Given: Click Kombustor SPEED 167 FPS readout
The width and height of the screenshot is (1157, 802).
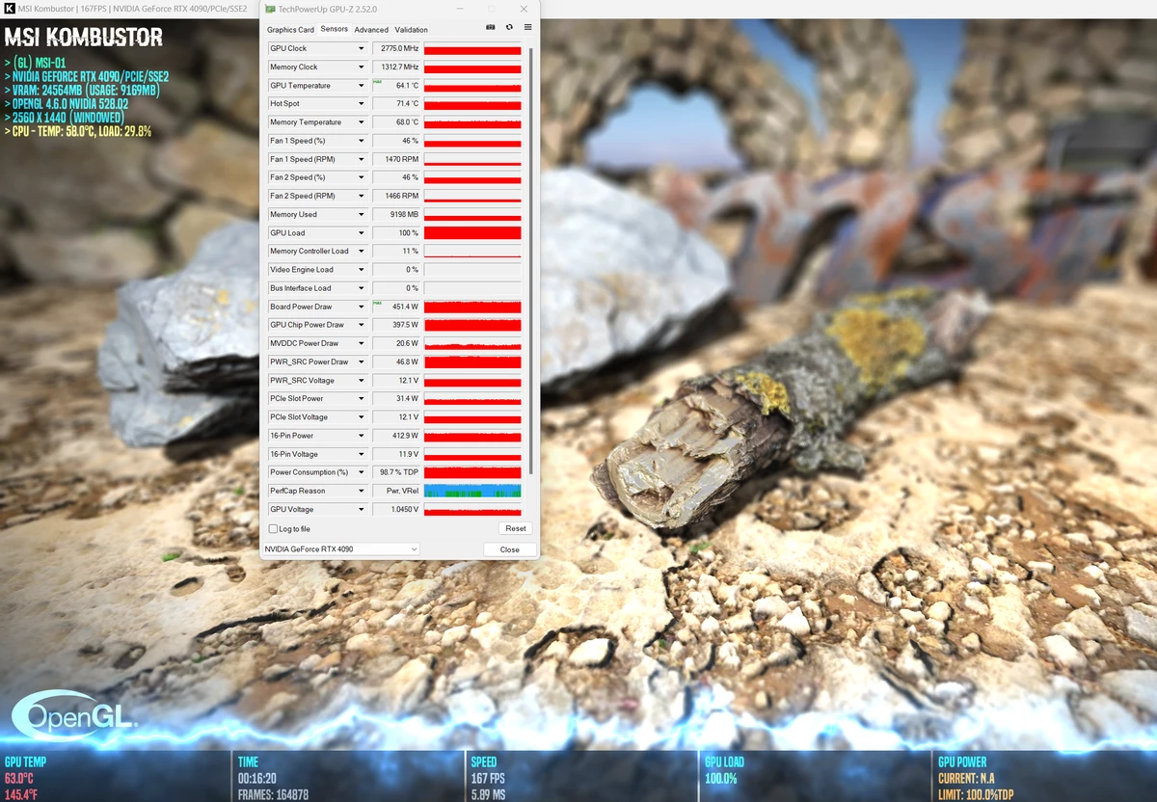Looking at the screenshot, I should coord(489,779).
